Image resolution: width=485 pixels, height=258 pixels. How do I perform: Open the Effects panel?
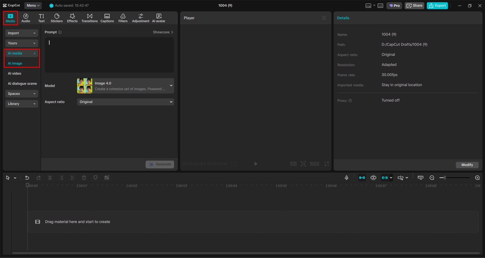[x=72, y=18]
